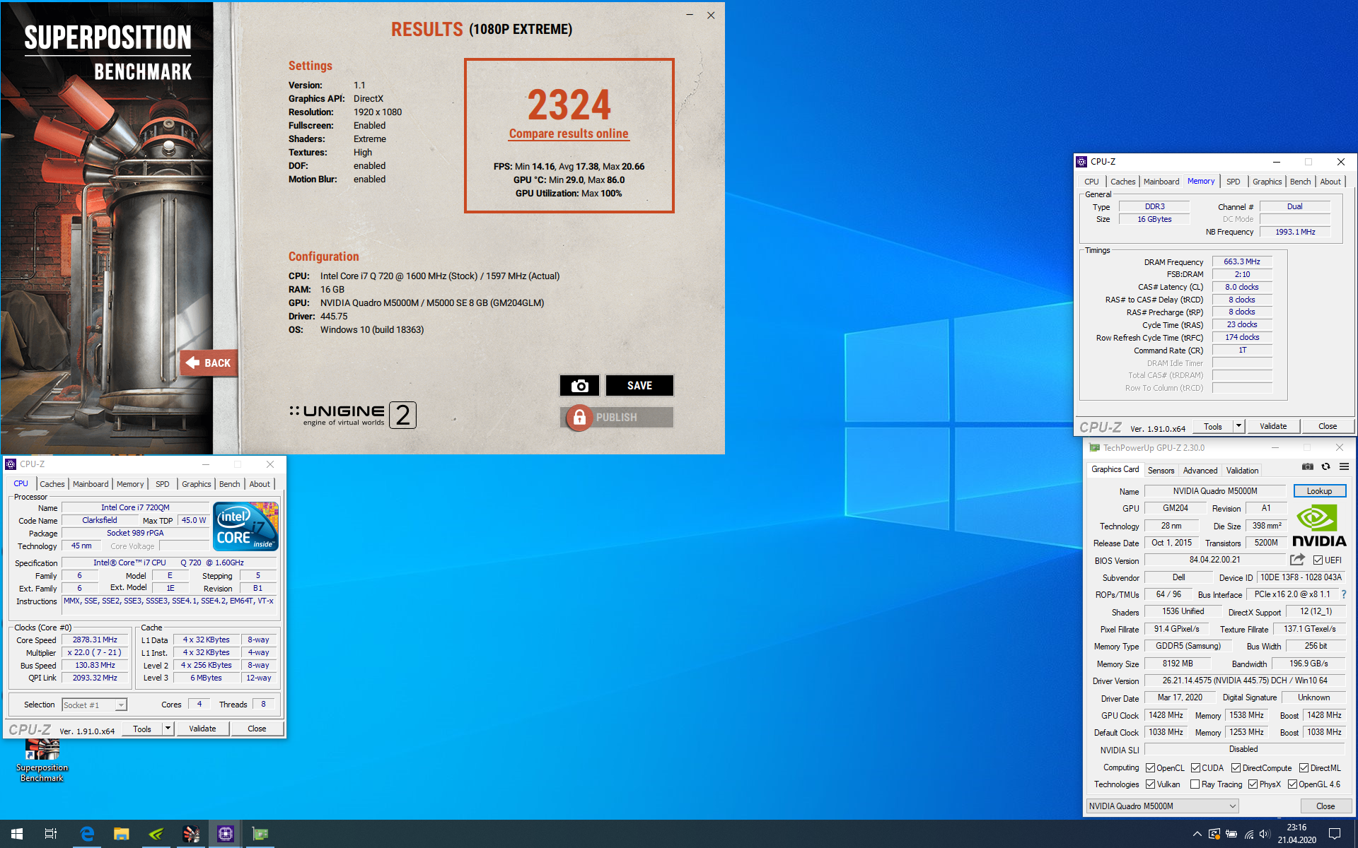Switch to GPU-Z via its taskbar icon
The height and width of the screenshot is (848, 1358).
click(x=260, y=834)
